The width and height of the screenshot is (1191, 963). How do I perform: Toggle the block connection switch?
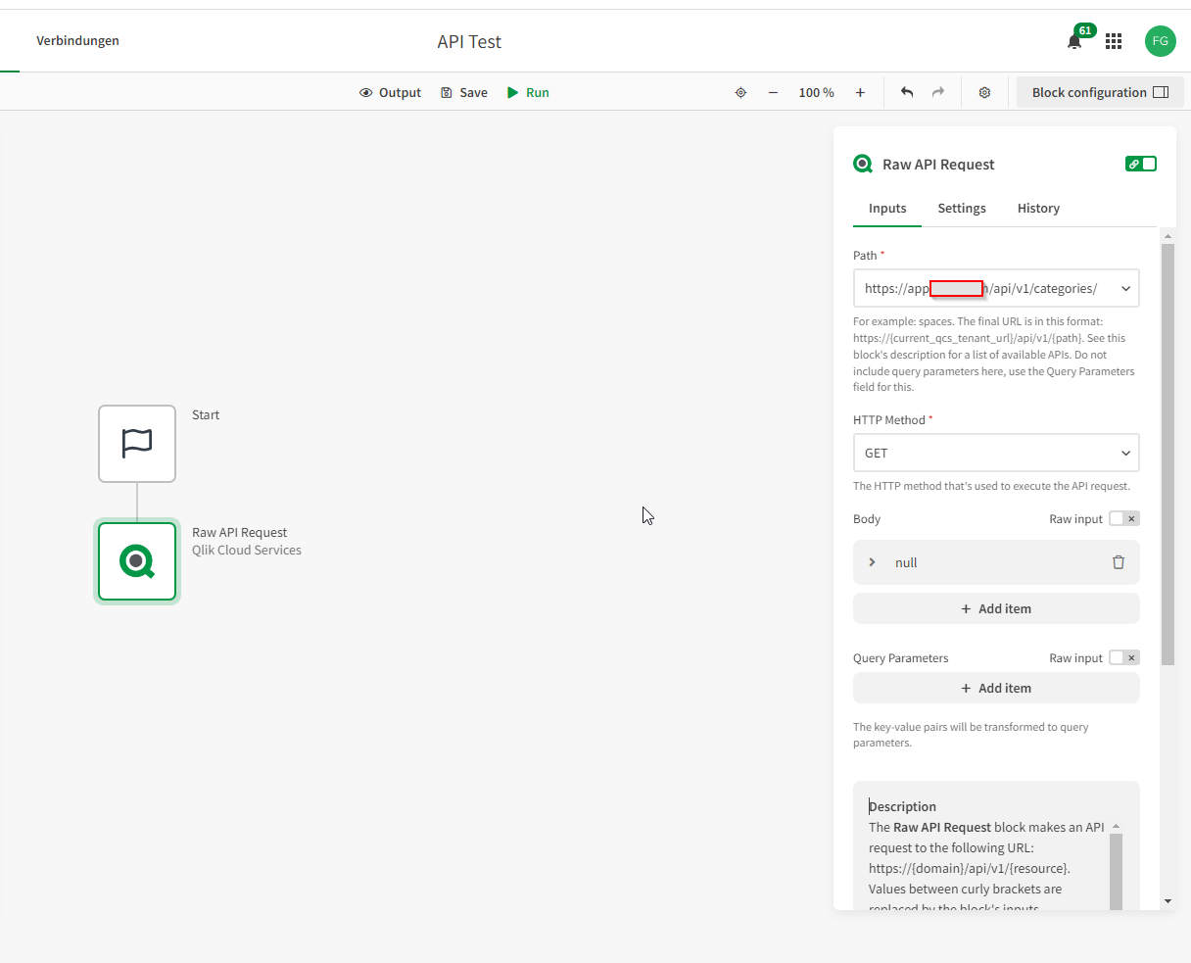coord(1141,164)
